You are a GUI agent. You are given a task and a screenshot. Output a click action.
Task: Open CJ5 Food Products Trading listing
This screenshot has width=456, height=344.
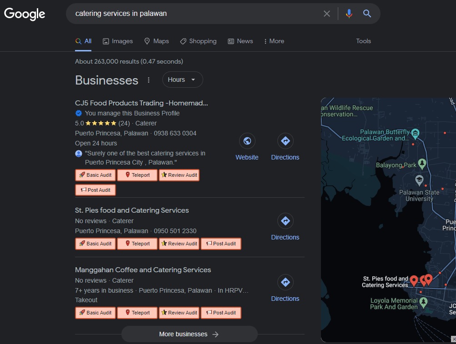(141, 103)
